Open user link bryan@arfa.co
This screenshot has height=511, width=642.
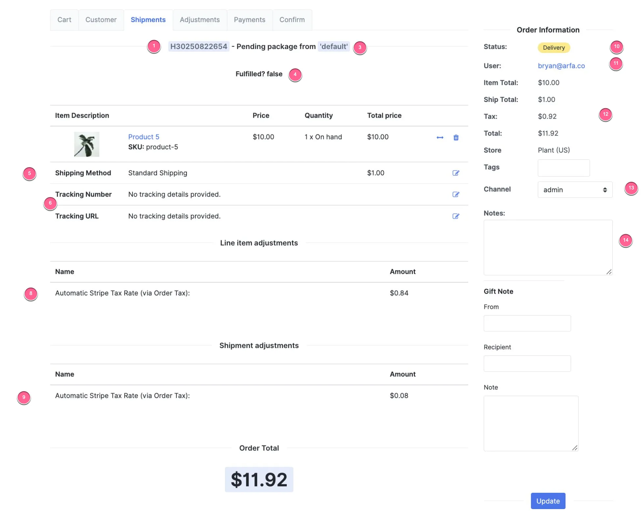point(561,66)
